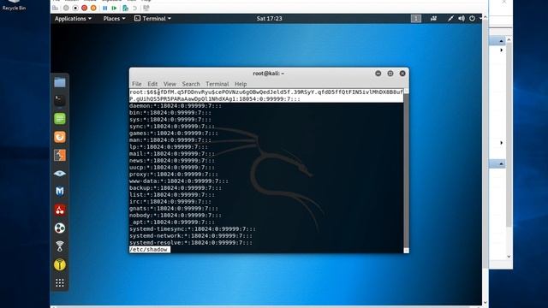Image resolution: width=548 pixels, height=308 pixels.
Task: Click the right pane scroll-up arrow
Action: point(509,40)
